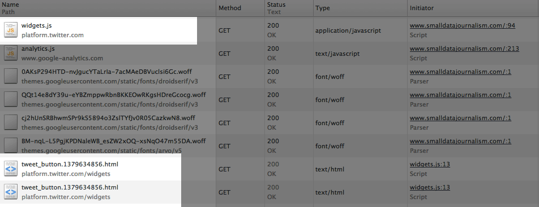539x207 pixels.
Task: Open the initiator link in the 0AKsP294HTD woff row
Action: tap(461, 72)
